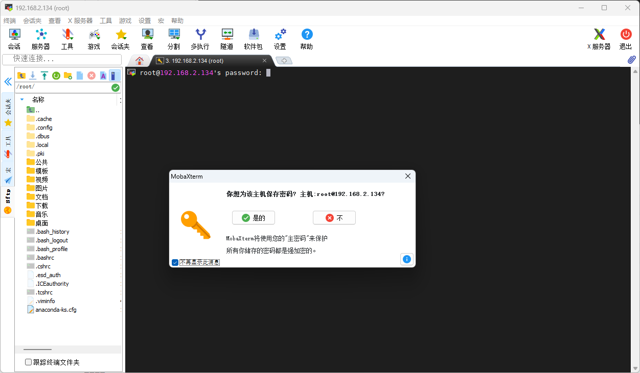Click the horizontal scrollbar in file panel
Image resolution: width=640 pixels, height=373 pixels.
[38, 350]
